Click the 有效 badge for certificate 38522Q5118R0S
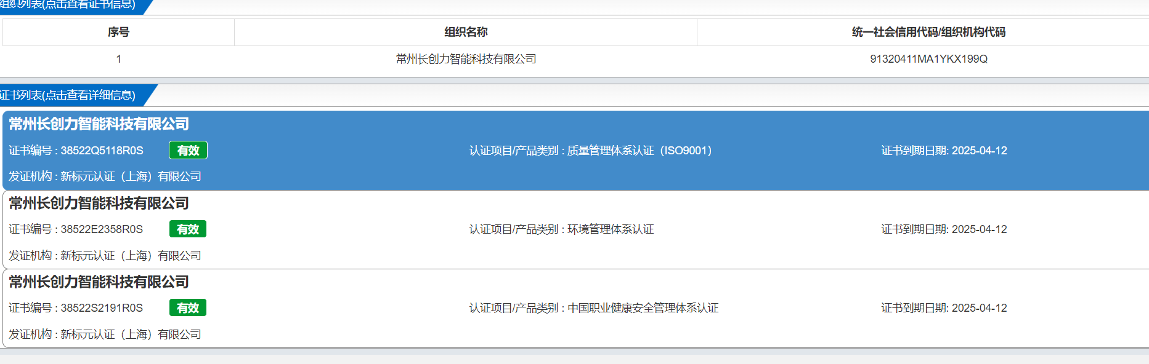This screenshot has height=364, width=1149. coord(188,151)
